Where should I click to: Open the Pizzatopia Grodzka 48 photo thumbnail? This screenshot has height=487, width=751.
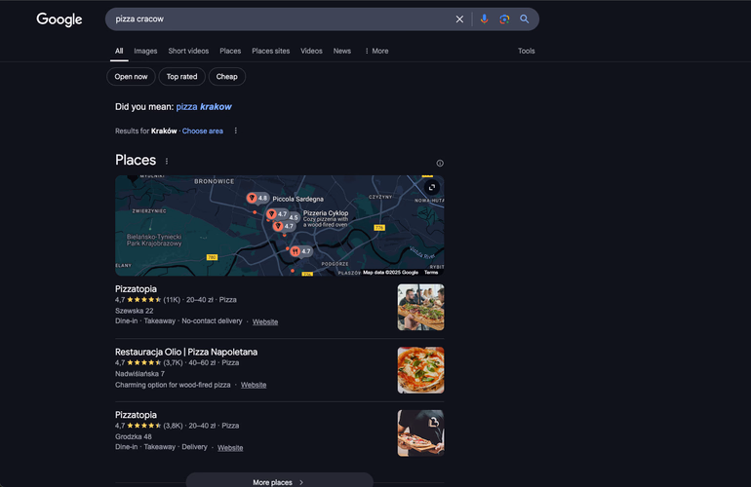pos(420,432)
